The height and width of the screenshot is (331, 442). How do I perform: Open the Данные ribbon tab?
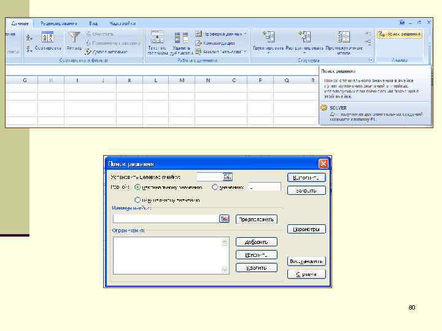(x=20, y=24)
